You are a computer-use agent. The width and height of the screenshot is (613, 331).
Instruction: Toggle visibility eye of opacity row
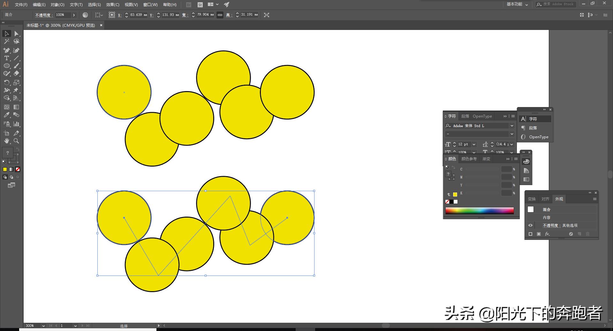(x=530, y=225)
